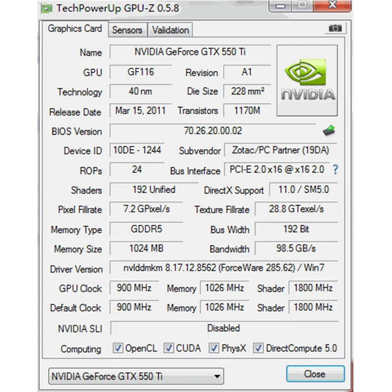Click the NVIDIA logo image
Image resolution: width=392 pixels, height=392 pixels.
pos(307,80)
